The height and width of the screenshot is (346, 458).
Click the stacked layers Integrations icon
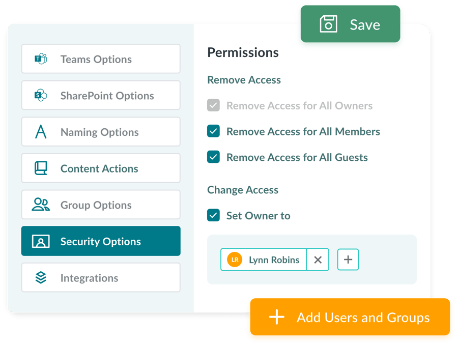point(41,278)
